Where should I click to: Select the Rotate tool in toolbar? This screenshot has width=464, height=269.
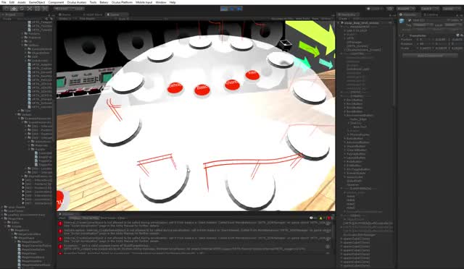22,9
